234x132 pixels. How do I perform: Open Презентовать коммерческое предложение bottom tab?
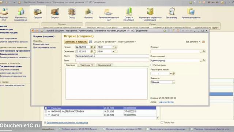pos(167,129)
